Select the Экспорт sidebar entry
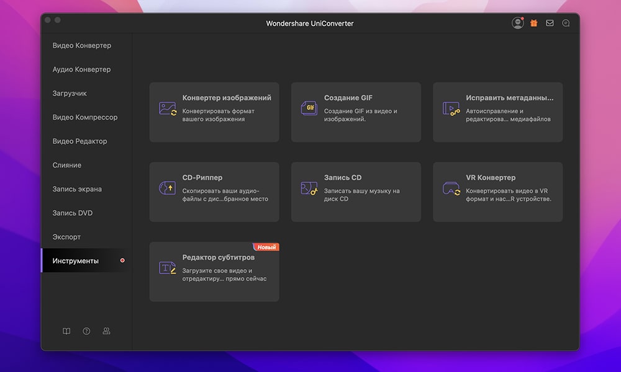The height and width of the screenshot is (372, 621). pos(66,236)
